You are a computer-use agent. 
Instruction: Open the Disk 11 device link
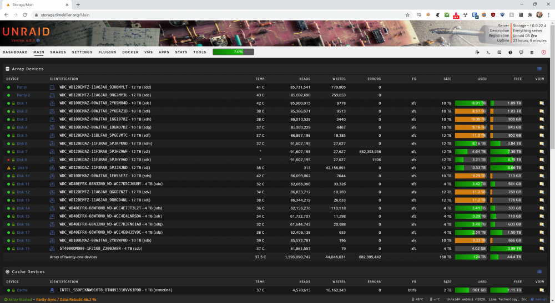[23, 184]
